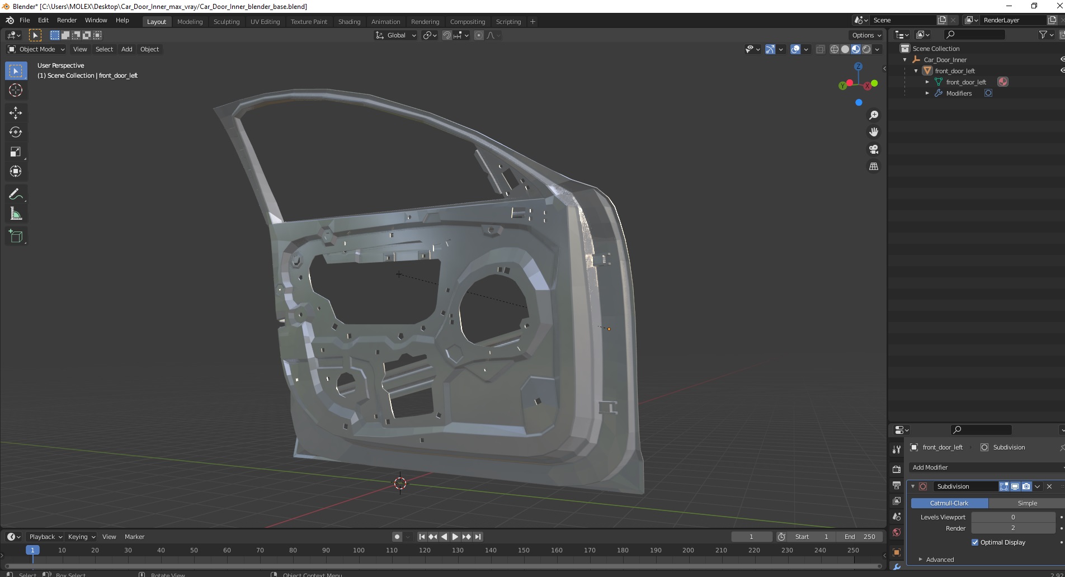Open Global transform orientation dropdown
The width and height of the screenshot is (1065, 577).
coord(395,35)
